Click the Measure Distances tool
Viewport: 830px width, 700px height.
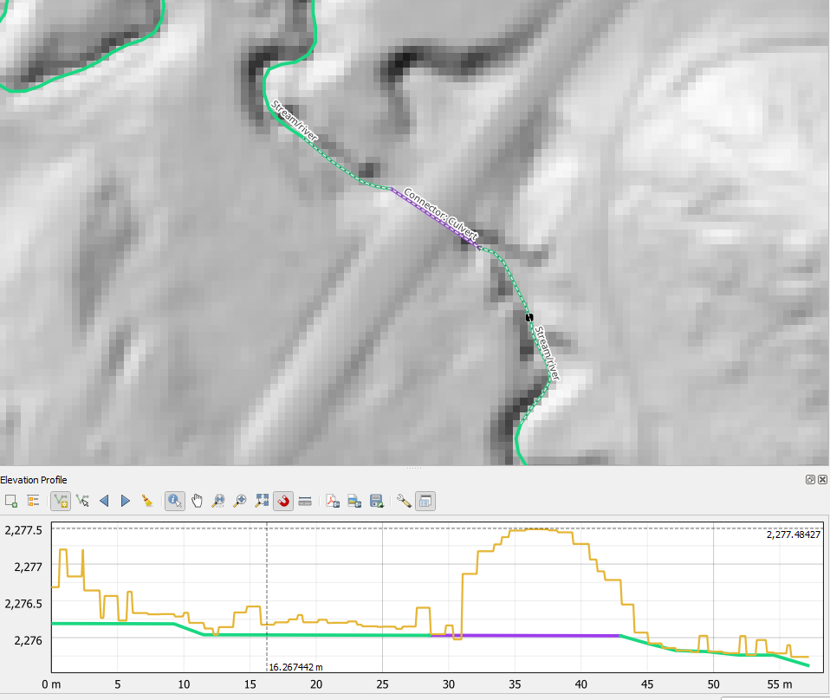pos(304,500)
